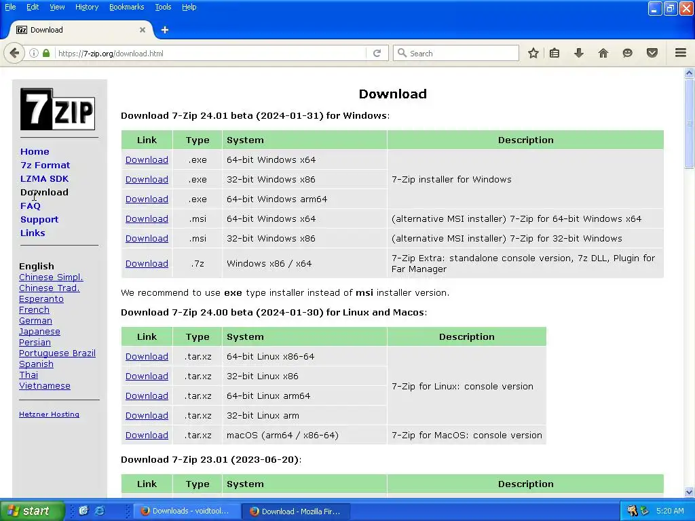695x521 pixels.
Task: Switch language to Japanese
Action: (39, 331)
